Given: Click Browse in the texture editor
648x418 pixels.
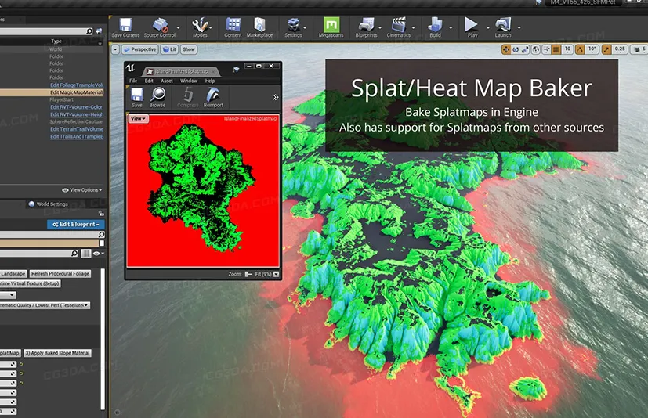Looking at the screenshot, I should coord(157,97).
